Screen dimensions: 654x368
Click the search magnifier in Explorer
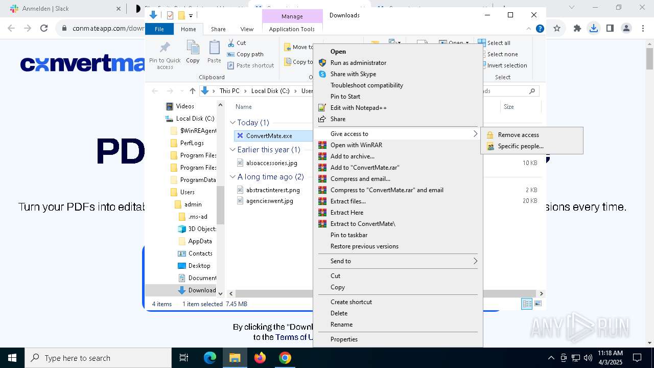click(532, 91)
